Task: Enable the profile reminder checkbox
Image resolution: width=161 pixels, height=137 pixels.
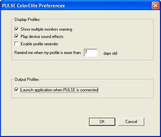Action: 16,44
